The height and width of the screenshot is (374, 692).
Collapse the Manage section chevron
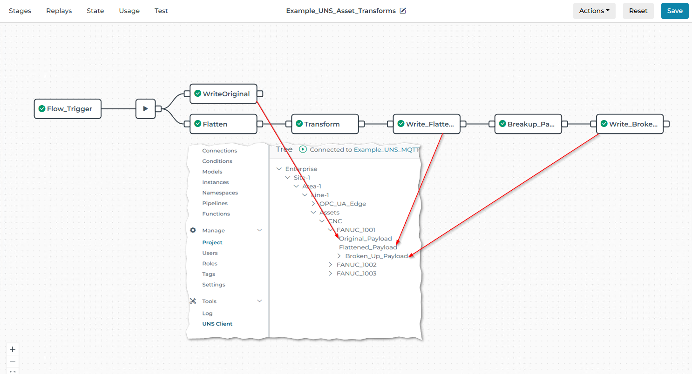coord(259,230)
